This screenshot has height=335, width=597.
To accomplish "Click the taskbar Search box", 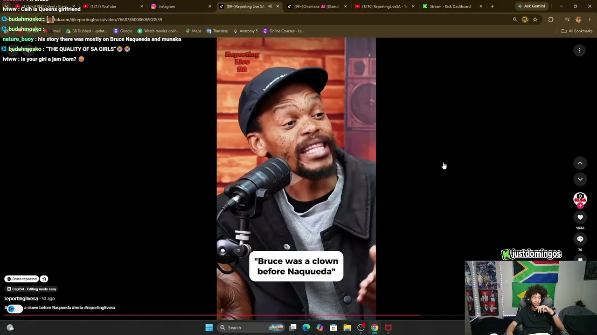I will tap(252, 328).
